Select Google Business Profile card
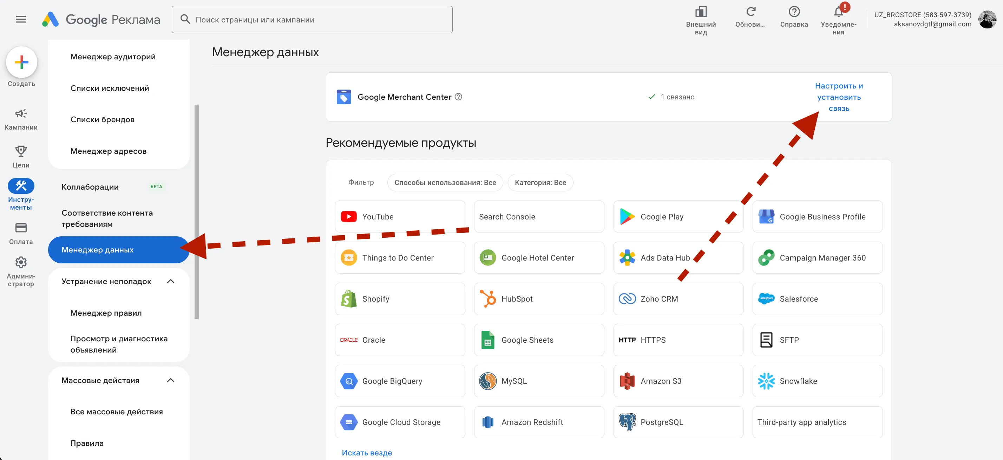The height and width of the screenshot is (460, 1003). click(817, 217)
